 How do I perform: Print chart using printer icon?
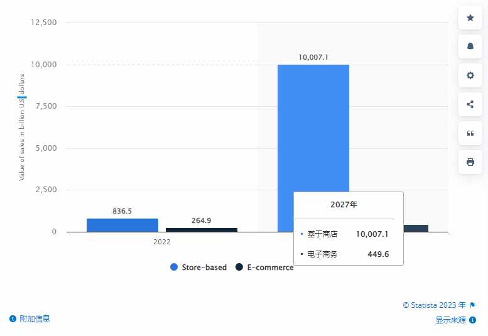point(470,162)
